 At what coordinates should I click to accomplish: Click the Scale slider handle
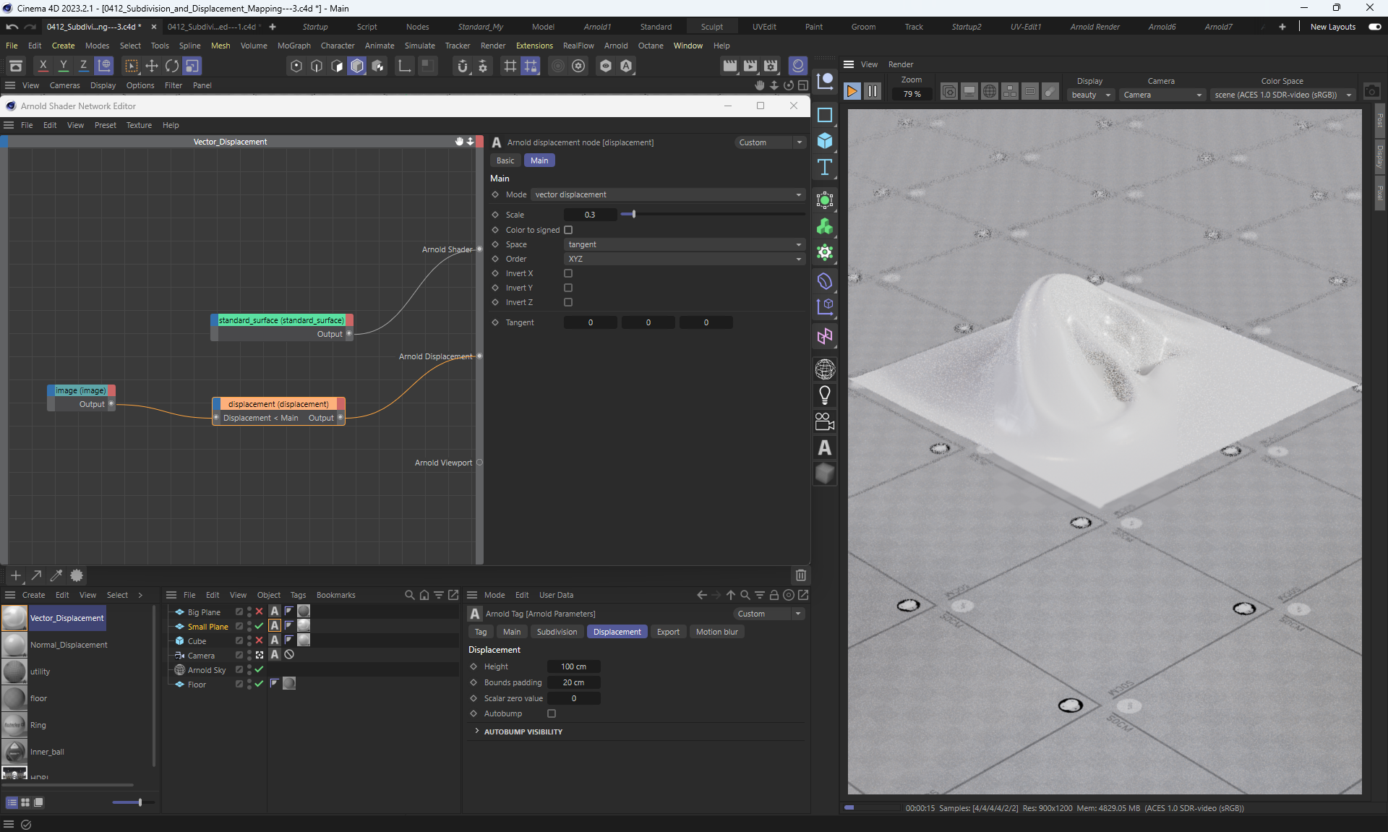click(633, 215)
